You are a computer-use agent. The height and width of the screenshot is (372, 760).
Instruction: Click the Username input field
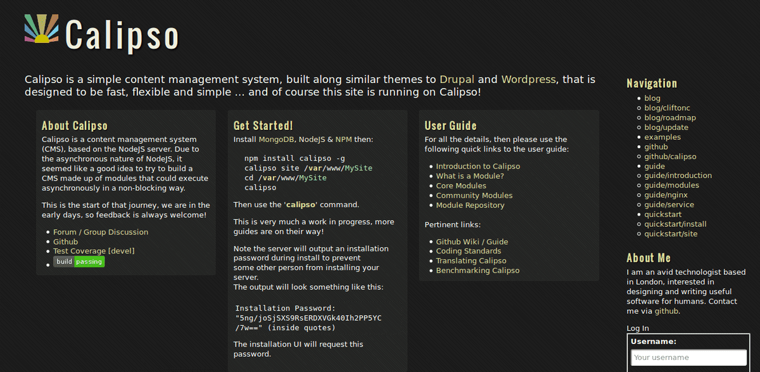tap(689, 357)
